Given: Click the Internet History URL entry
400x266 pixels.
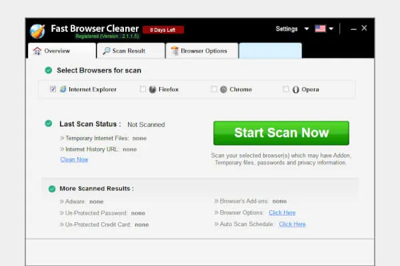Looking at the screenshot, I should pos(99,149).
